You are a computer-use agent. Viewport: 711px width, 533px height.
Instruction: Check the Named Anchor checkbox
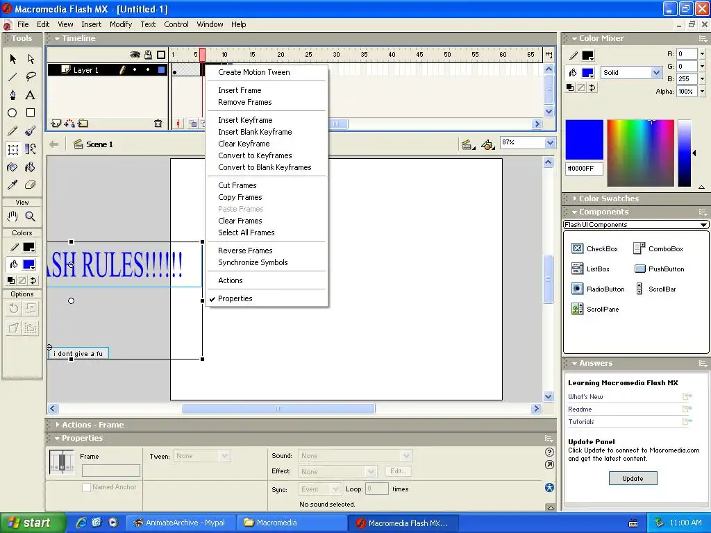click(86, 487)
